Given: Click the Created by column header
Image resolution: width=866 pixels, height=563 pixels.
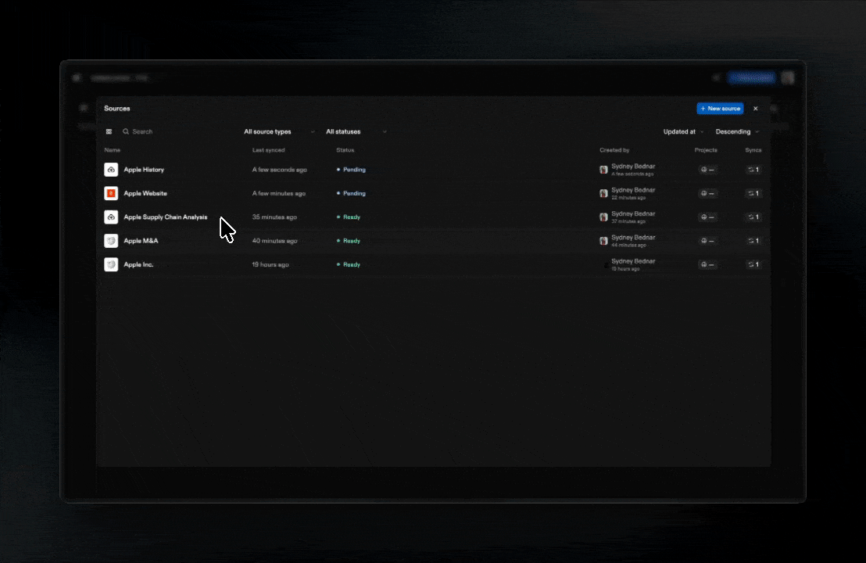Looking at the screenshot, I should [x=614, y=149].
